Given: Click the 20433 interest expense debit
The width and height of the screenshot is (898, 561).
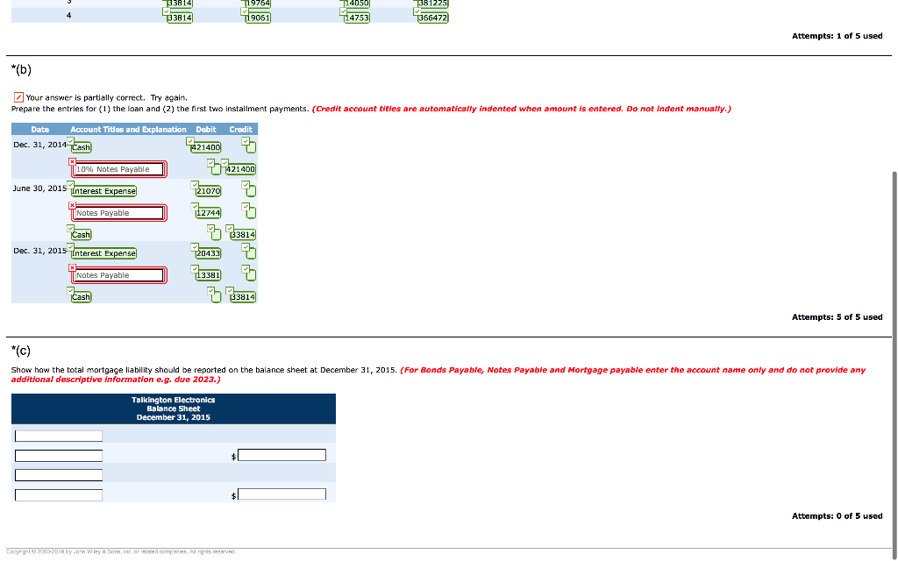Looking at the screenshot, I should (208, 253).
